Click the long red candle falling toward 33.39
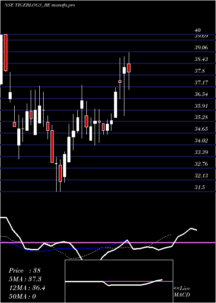216x303 pixels. [x=52, y=146]
